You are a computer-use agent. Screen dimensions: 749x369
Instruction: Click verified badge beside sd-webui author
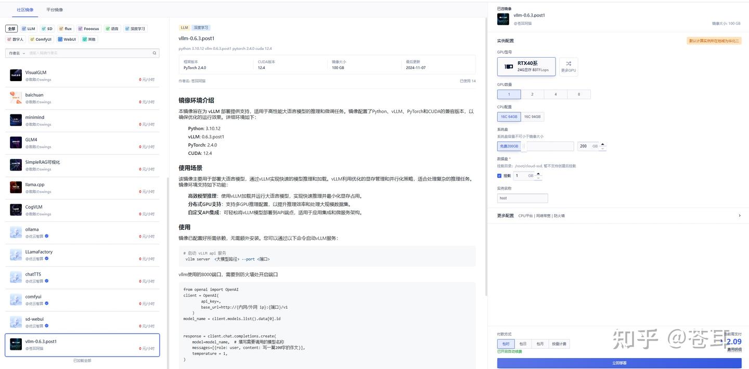pyautogui.click(x=47, y=325)
